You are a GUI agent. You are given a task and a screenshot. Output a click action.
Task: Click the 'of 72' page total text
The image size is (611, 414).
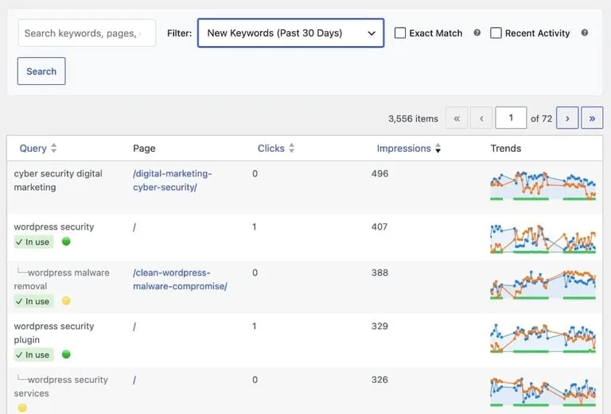pyautogui.click(x=541, y=118)
